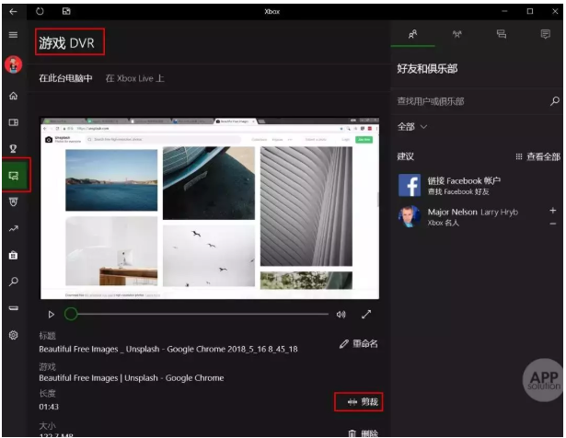Click 重命名 to rename the clip
This screenshot has width=566, height=438.
pos(359,343)
